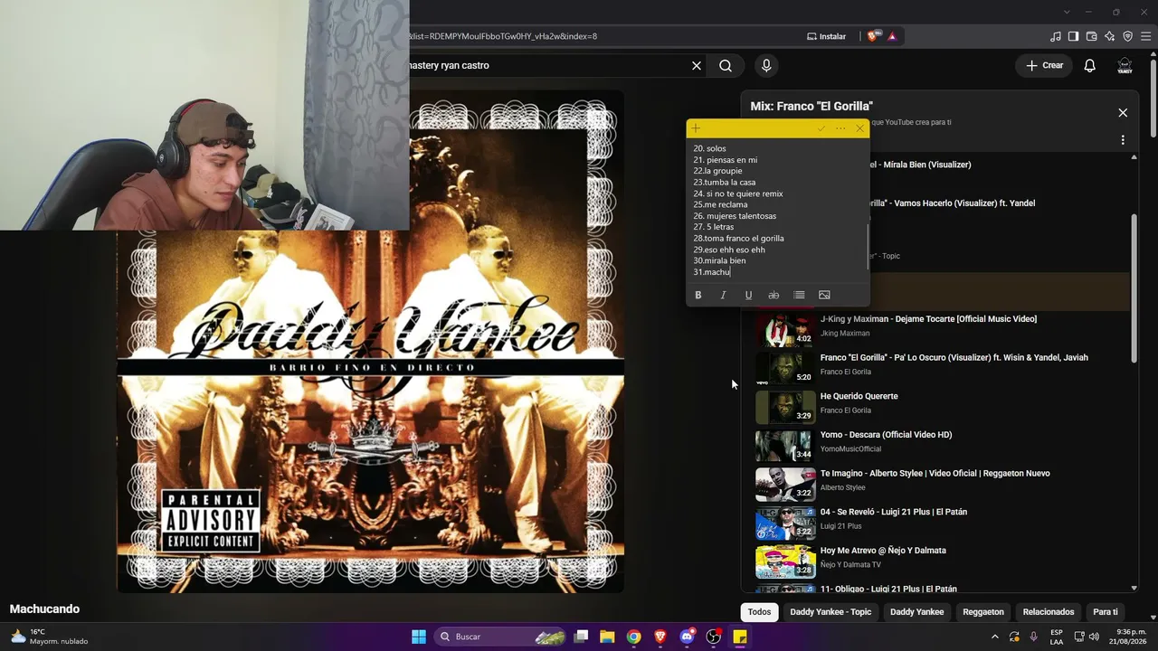1158x651 pixels.
Task: Open Google Chrome from the taskbar
Action: [x=634, y=637]
